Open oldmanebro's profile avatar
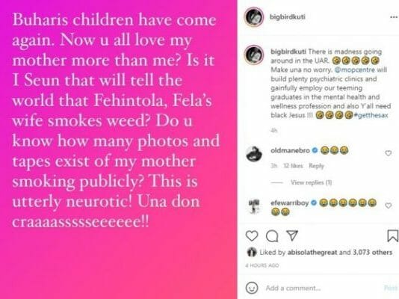399x299 pixels. [254, 153]
